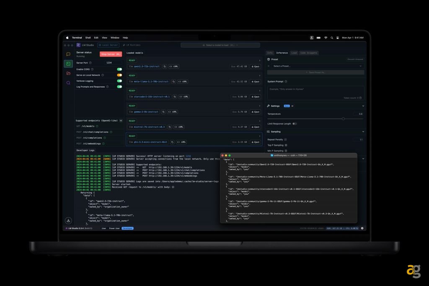Turn on Limit Response Length
Screen dimensions: 429x286
coord(295,124)
